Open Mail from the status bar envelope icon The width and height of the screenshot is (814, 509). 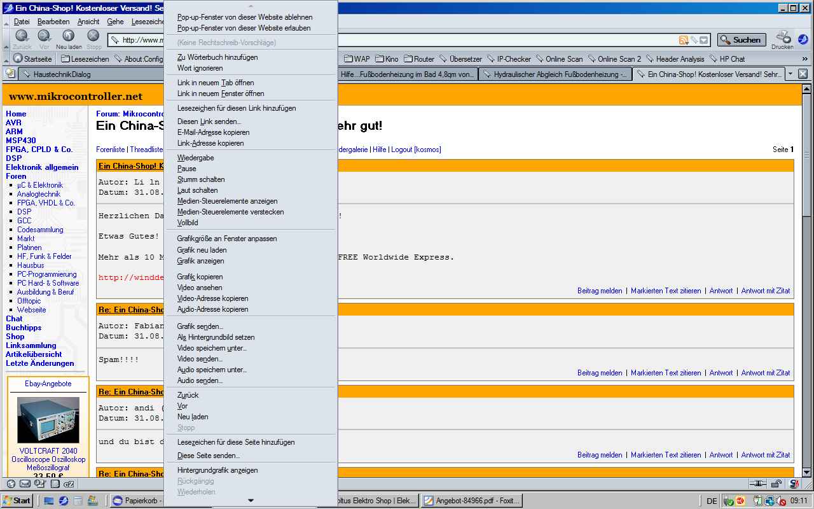pyautogui.click(x=26, y=484)
